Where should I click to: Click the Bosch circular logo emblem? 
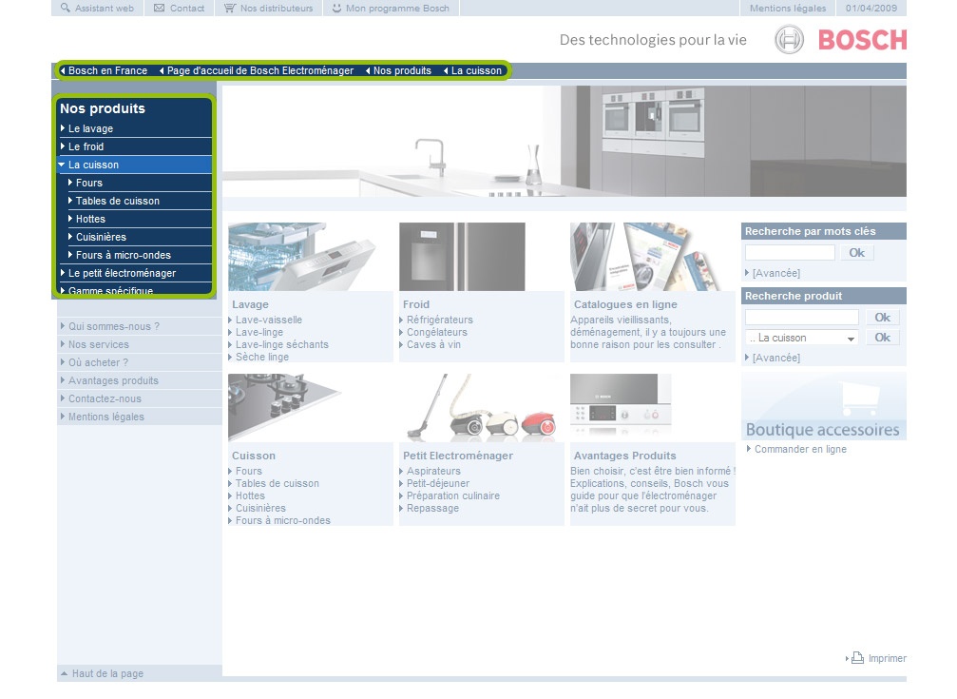789,40
